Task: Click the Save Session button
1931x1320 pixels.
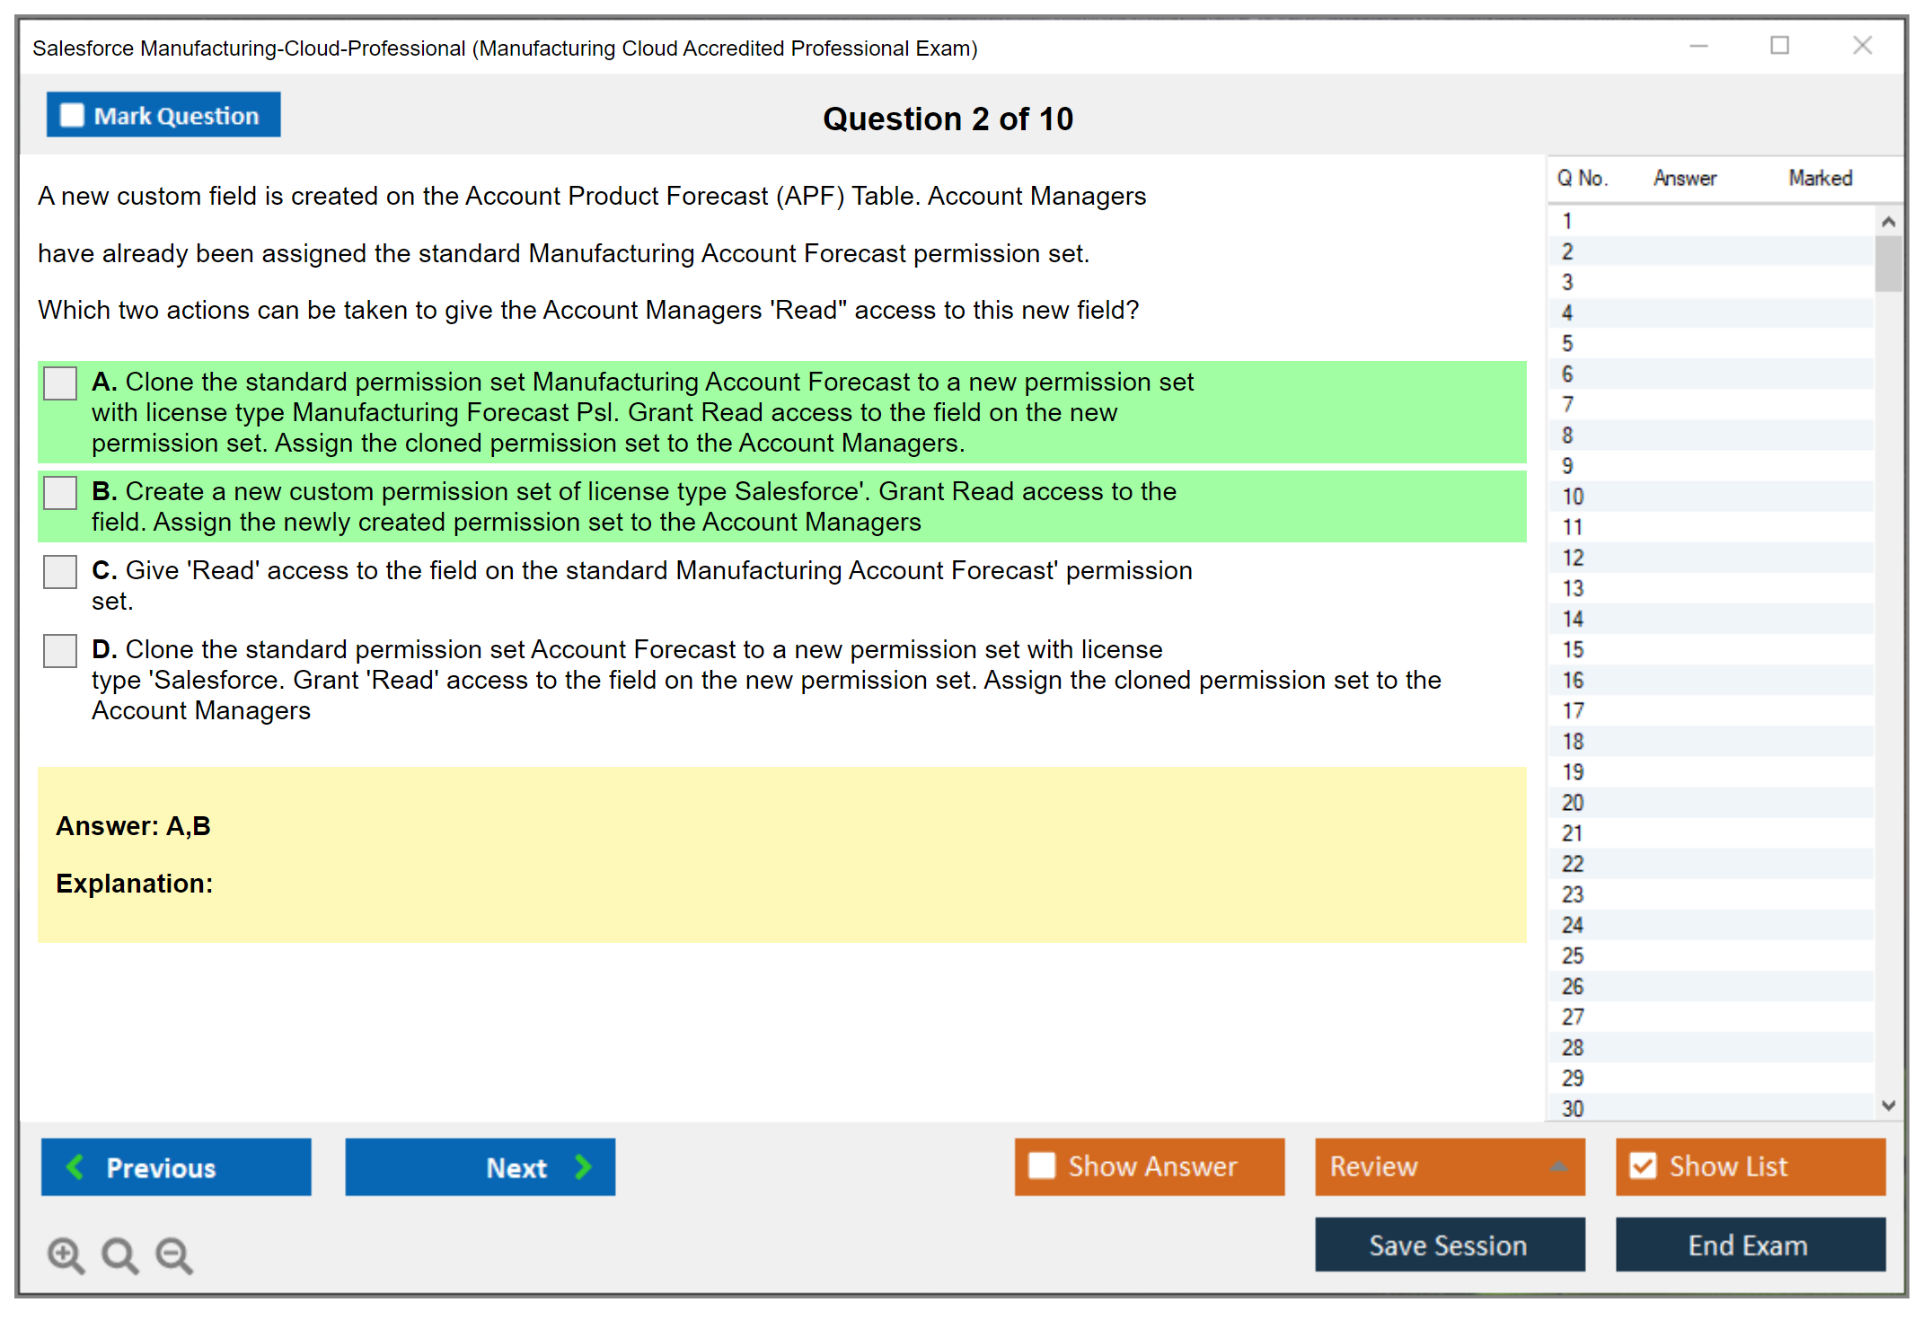Action: click(x=1449, y=1245)
